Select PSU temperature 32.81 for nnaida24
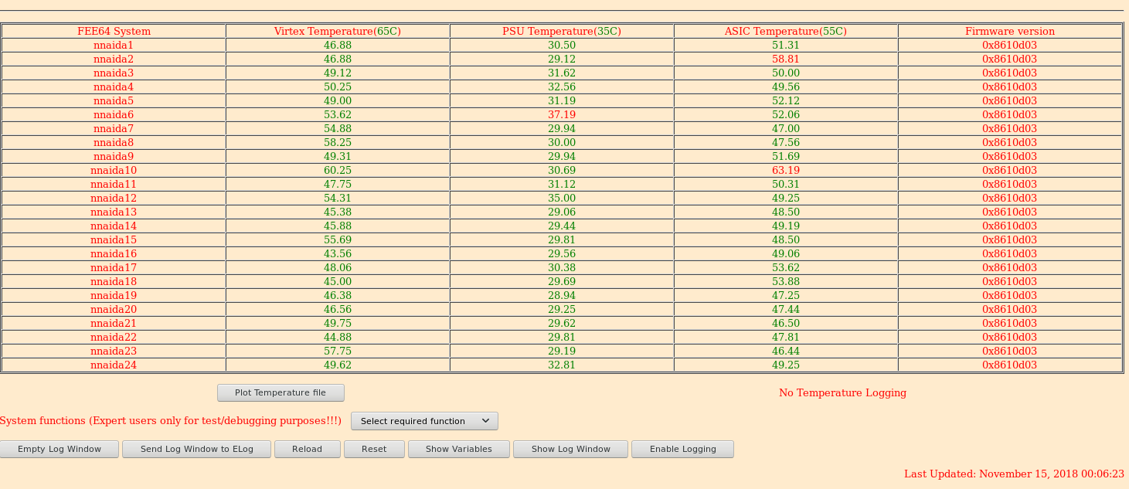 pos(562,365)
